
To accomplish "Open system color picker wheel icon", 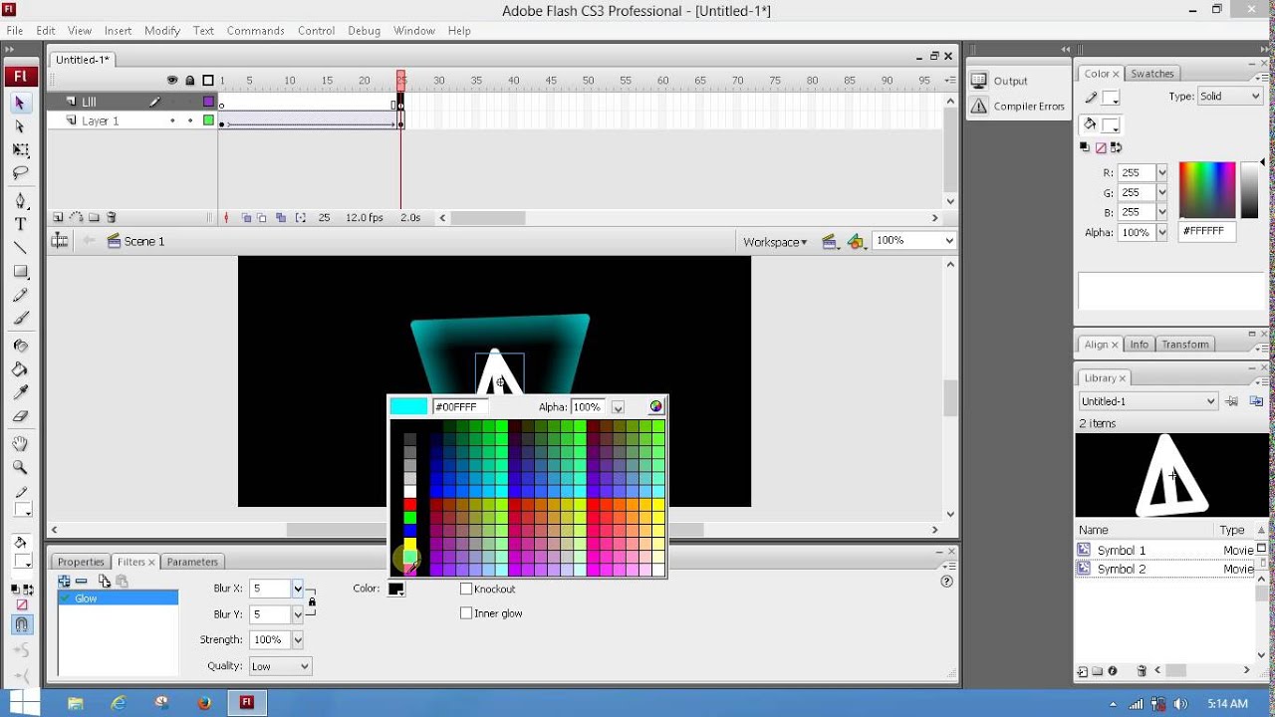I will [656, 406].
